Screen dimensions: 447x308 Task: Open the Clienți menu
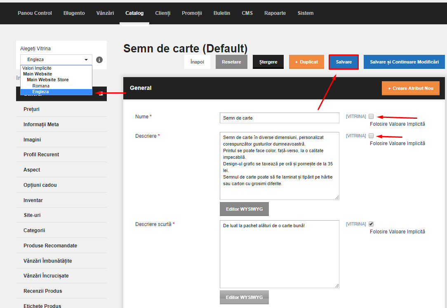click(163, 13)
